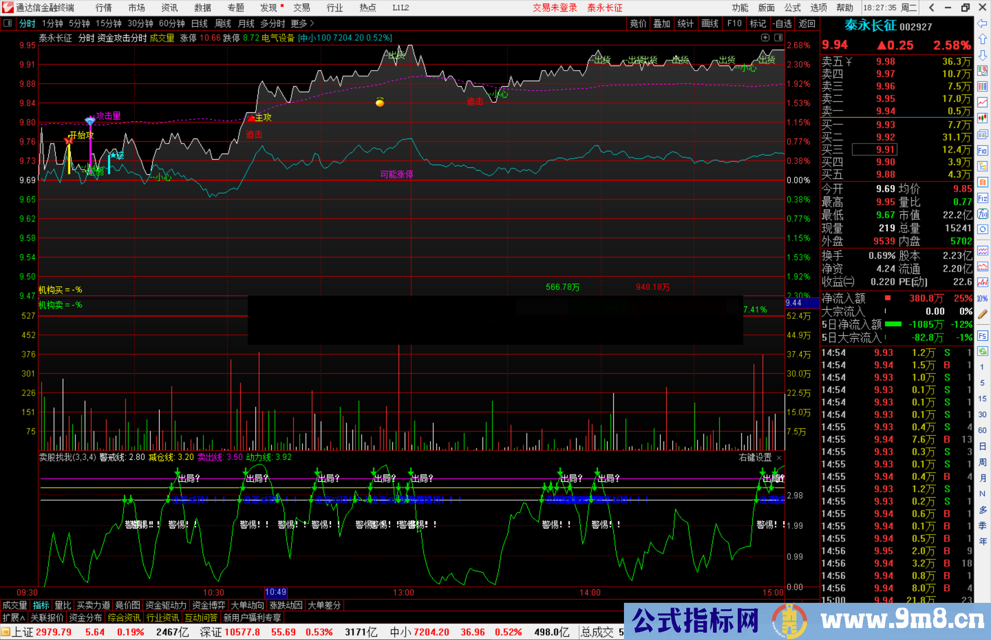Image resolution: width=991 pixels, height=640 pixels.
Task: Toggle 叠加 overlay button
Action: click(662, 23)
